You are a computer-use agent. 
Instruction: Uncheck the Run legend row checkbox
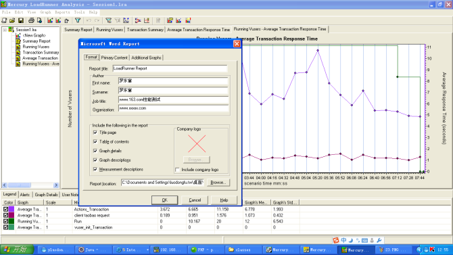tap(5, 221)
